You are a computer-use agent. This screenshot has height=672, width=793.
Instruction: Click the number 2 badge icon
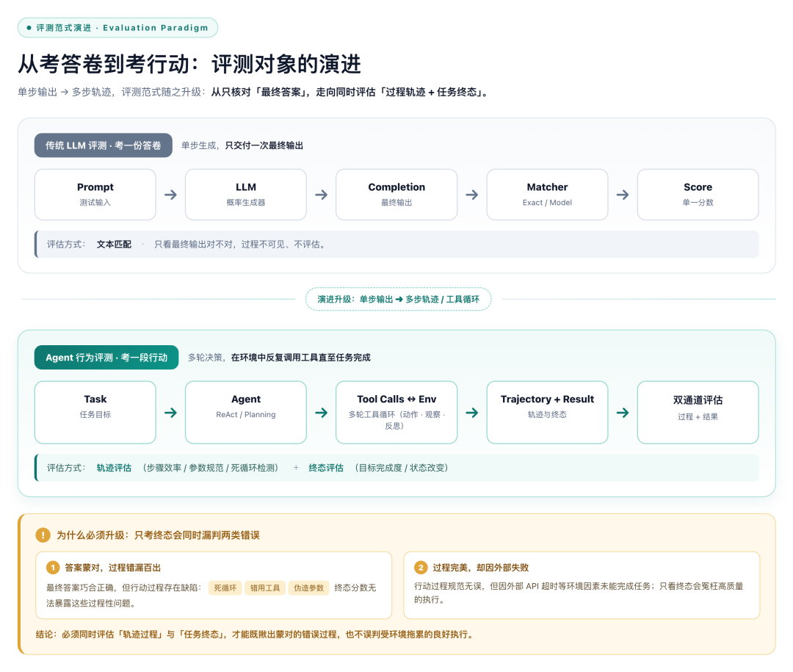pos(421,567)
